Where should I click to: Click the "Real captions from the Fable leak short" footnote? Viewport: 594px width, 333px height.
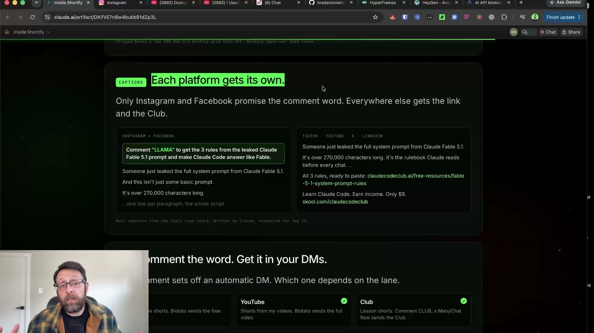(x=212, y=221)
